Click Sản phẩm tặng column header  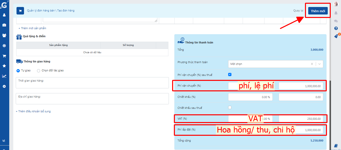pyautogui.click(x=59, y=45)
